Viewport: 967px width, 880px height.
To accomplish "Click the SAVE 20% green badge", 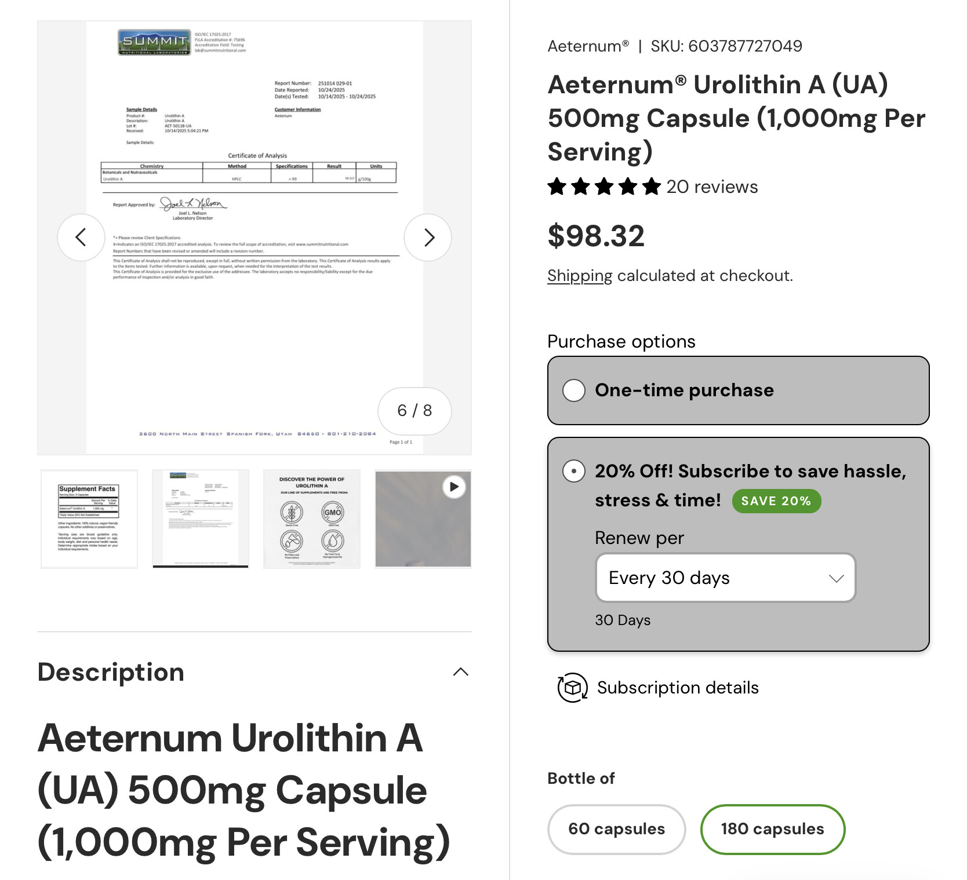I will click(776, 501).
